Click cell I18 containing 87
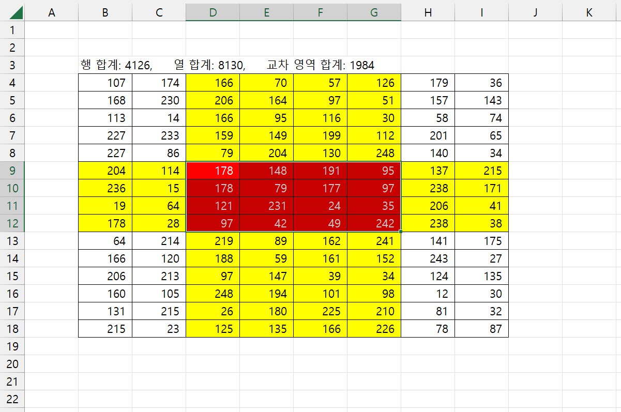This screenshot has height=412, width=621. (481, 329)
